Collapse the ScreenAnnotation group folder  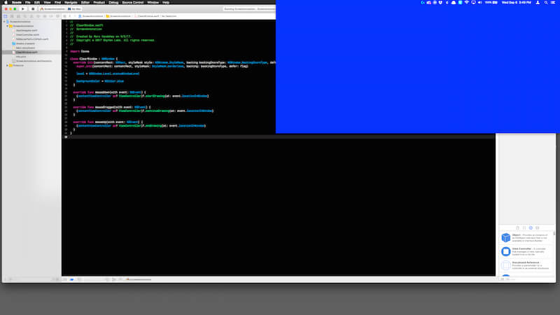8,26
